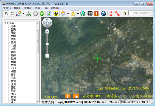Viewport: 155px width, 106px height.
Task: Click the yellow help question mark icon
Action: point(125,13)
